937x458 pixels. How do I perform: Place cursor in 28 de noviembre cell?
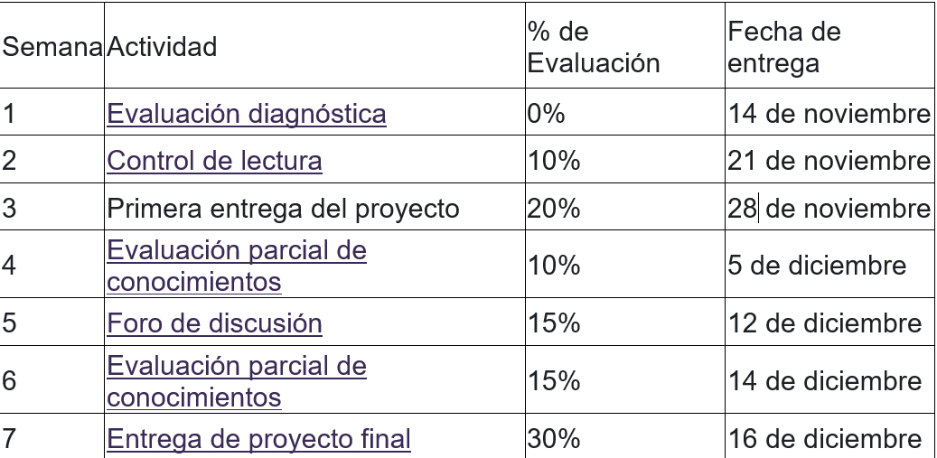coord(829,209)
